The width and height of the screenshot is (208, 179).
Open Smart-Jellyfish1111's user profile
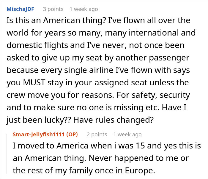39,135
